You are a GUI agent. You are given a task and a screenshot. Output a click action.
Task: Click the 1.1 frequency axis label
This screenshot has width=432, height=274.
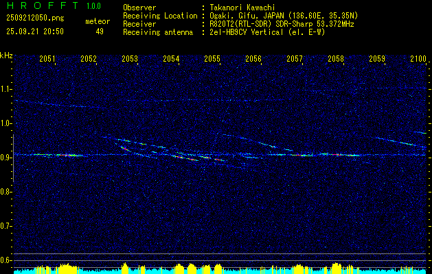5,89
